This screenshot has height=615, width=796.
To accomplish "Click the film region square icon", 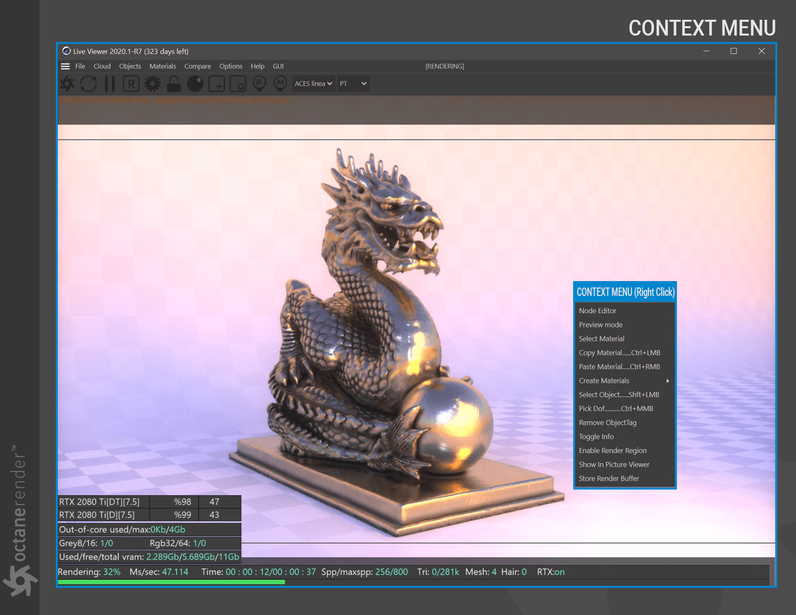I will (x=238, y=84).
